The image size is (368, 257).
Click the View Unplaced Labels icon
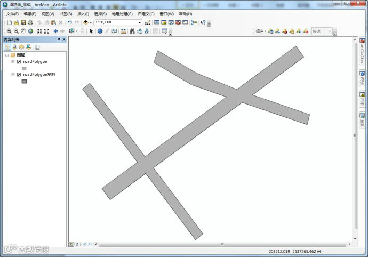click(x=306, y=31)
